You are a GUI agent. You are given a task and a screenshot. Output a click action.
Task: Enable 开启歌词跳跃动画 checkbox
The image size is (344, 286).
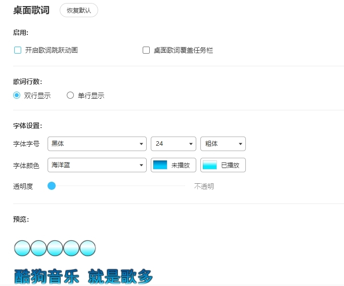click(18, 50)
